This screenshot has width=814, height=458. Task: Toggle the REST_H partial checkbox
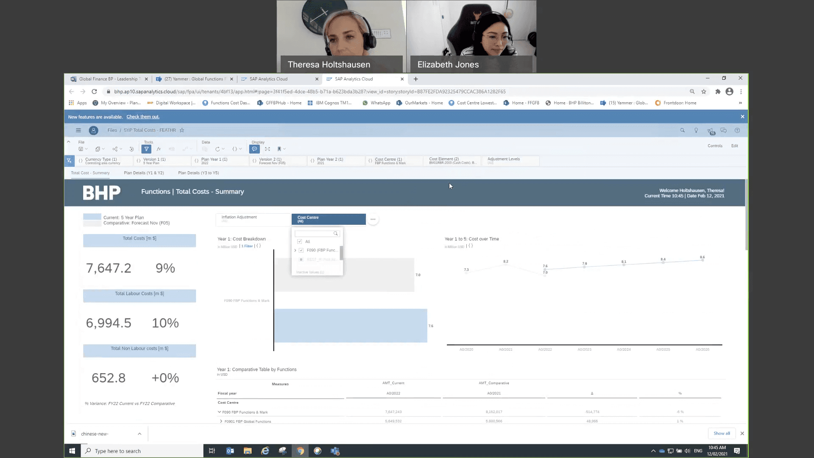(x=301, y=260)
